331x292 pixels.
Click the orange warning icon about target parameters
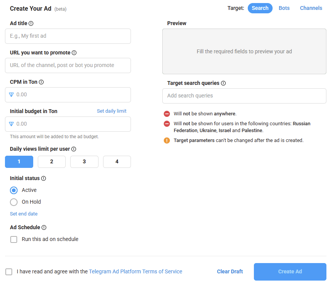[x=167, y=140]
